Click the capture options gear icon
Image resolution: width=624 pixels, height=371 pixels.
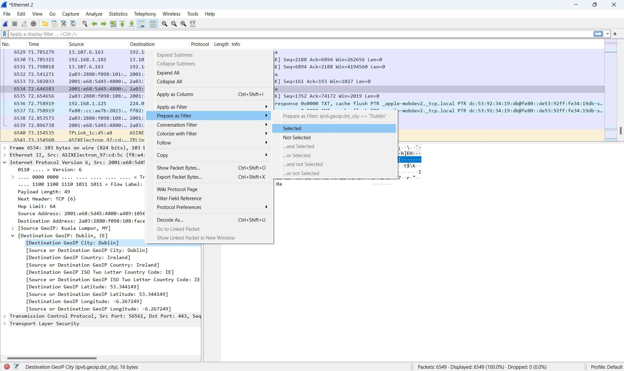[33, 24]
